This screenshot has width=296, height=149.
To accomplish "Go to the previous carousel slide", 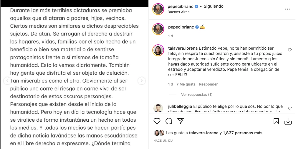I will tap(7, 81).
